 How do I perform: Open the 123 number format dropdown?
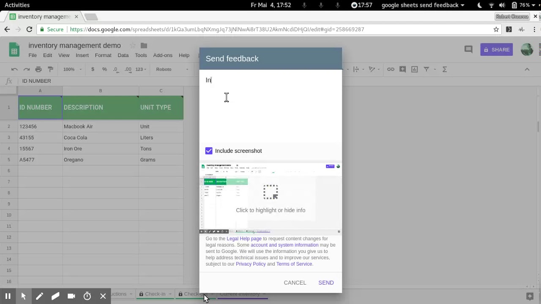(x=141, y=69)
